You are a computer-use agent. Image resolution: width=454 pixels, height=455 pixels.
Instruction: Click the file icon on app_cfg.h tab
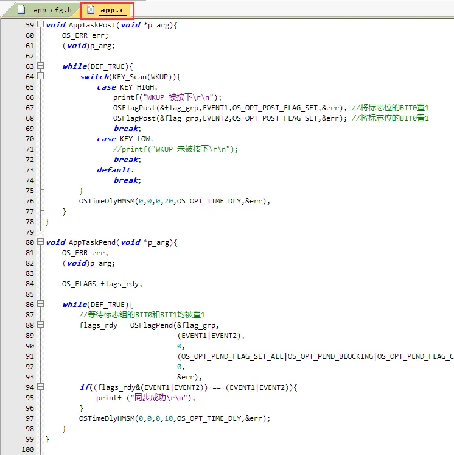[21, 10]
